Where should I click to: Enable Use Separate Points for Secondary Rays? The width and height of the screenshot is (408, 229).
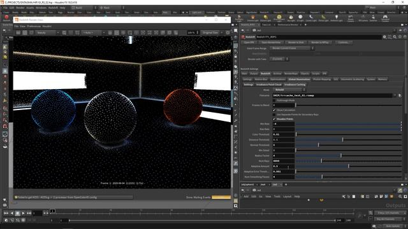pyautogui.click(x=274, y=114)
